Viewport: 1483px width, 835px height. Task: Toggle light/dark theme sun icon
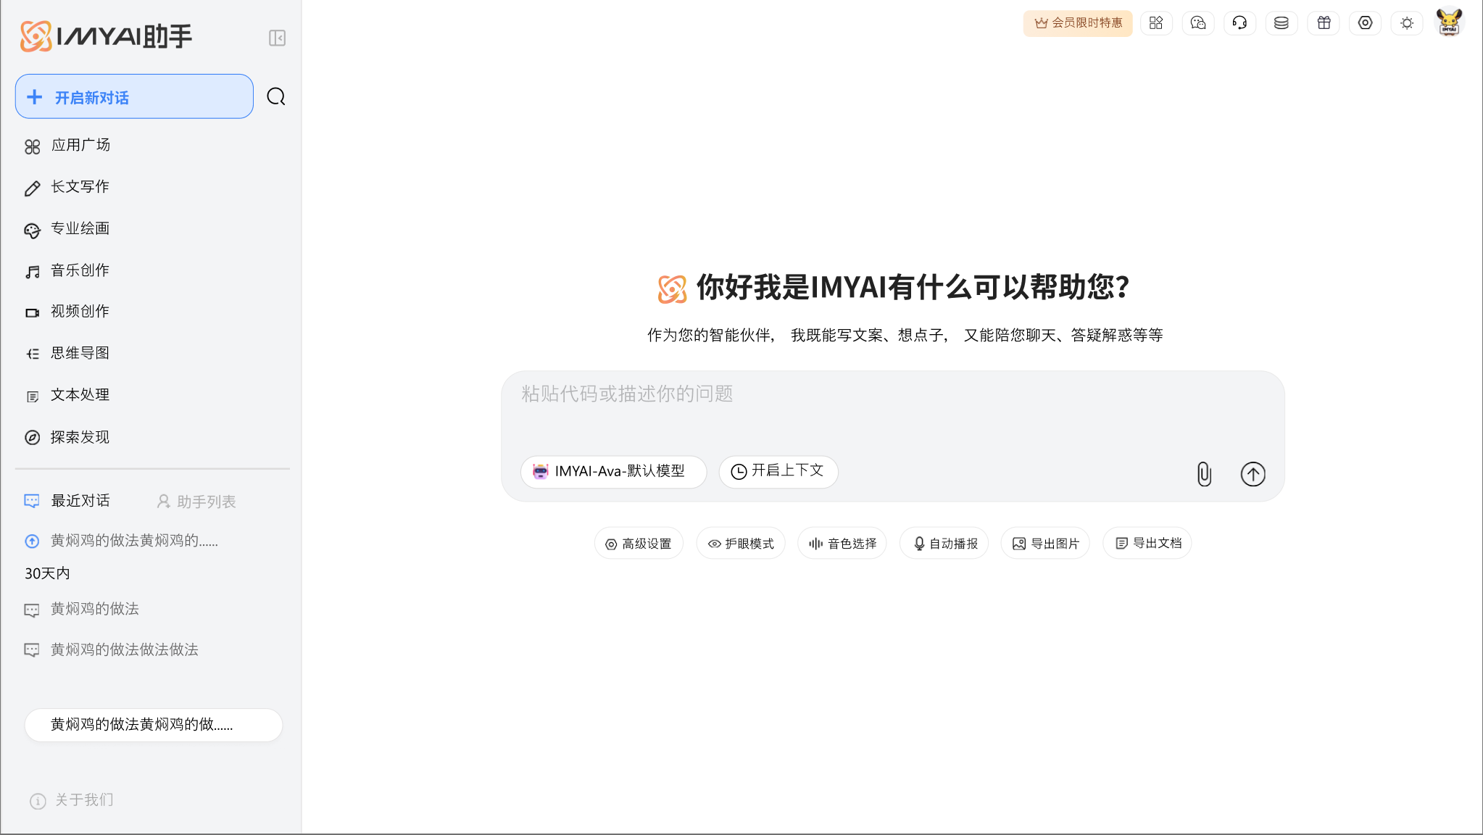pyautogui.click(x=1407, y=23)
